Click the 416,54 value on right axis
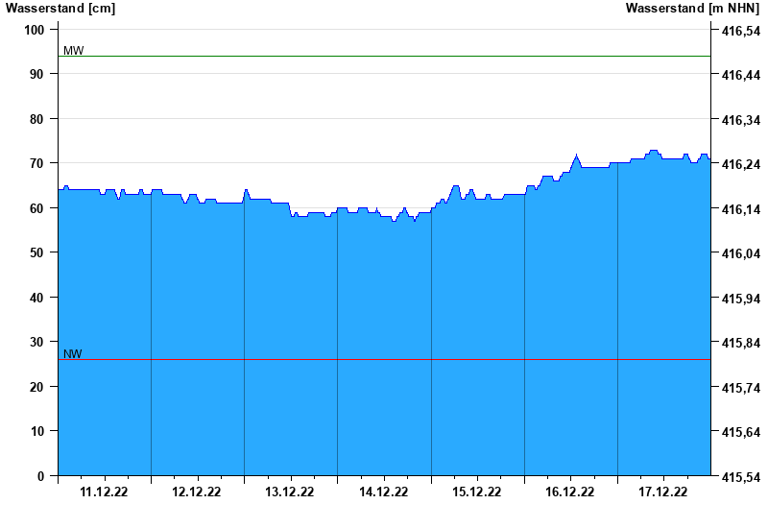The height and width of the screenshot is (528, 768). (x=740, y=31)
